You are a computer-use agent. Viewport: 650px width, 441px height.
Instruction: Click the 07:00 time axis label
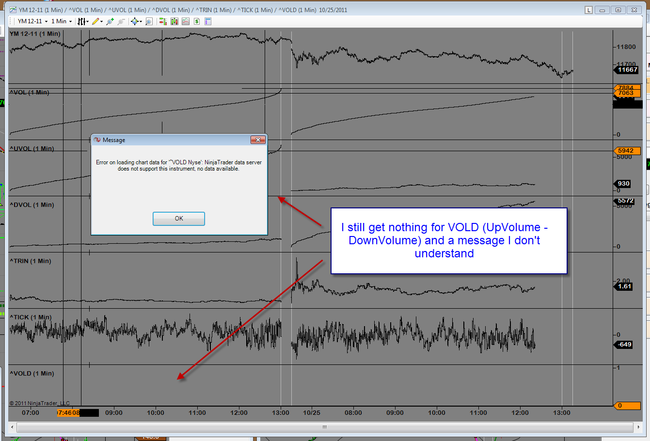pos(31,413)
